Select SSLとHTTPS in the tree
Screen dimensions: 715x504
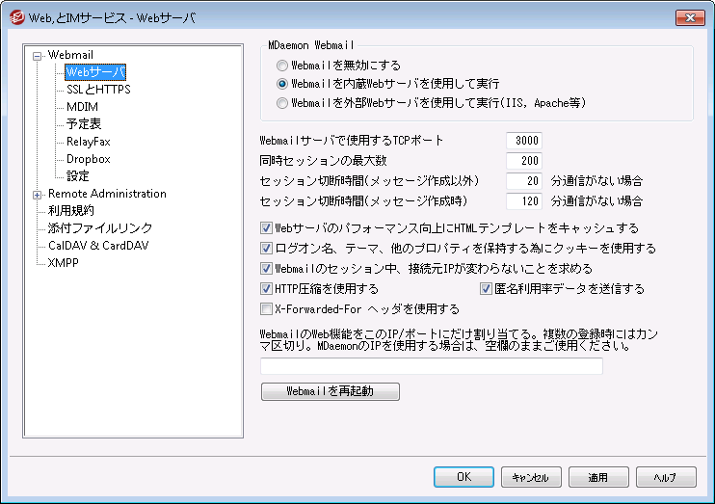pyautogui.click(x=98, y=90)
